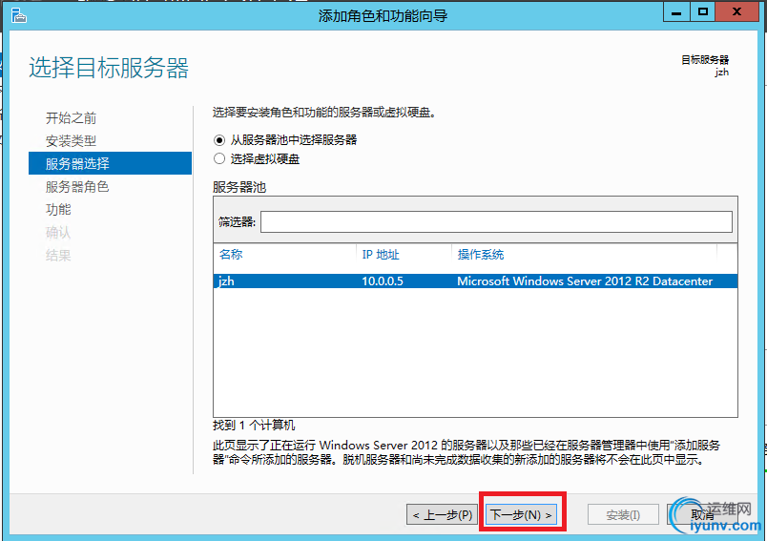Open the 服务器选择 step

110,163
